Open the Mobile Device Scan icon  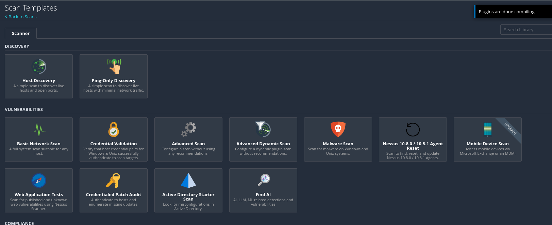click(x=487, y=129)
